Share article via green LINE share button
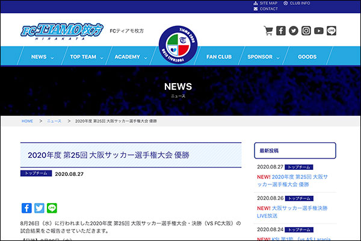This screenshot has width=361, height=241. click(52, 208)
